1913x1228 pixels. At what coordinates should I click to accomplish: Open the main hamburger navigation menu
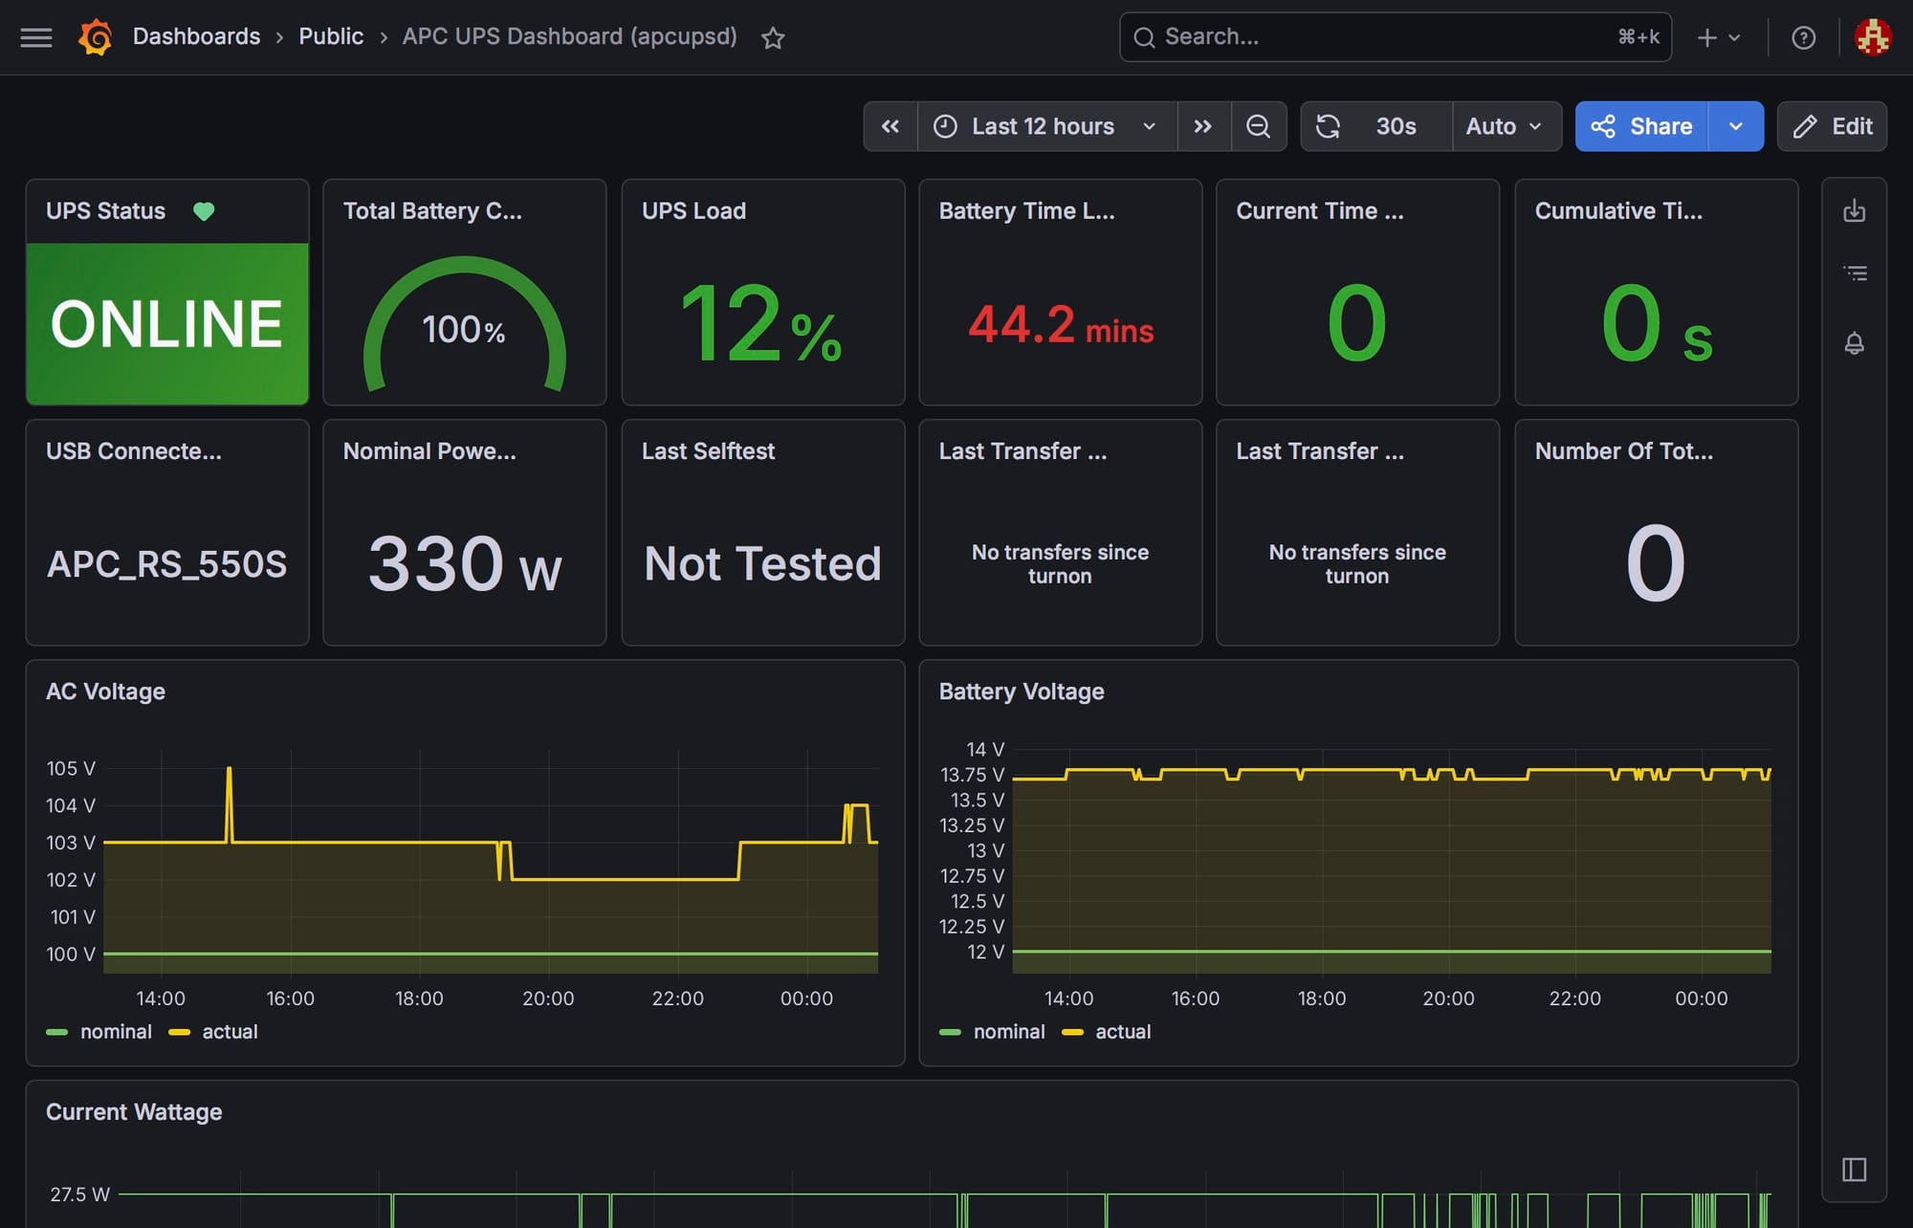36,37
